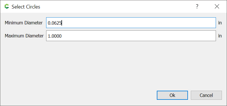Confirm the selection with the Ok button
227x106 pixels.
pos(172,95)
